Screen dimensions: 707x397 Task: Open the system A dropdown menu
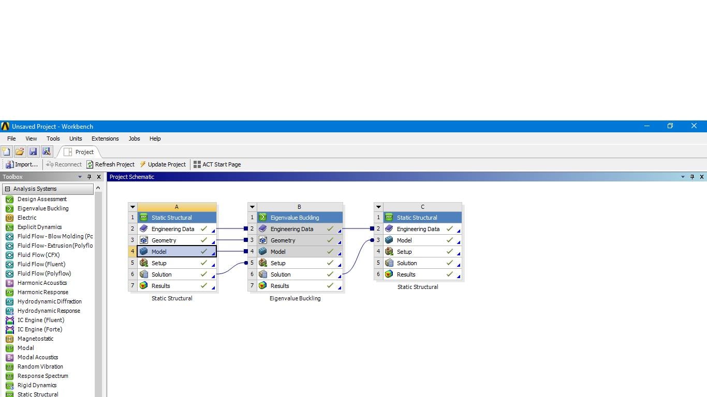[x=132, y=207]
